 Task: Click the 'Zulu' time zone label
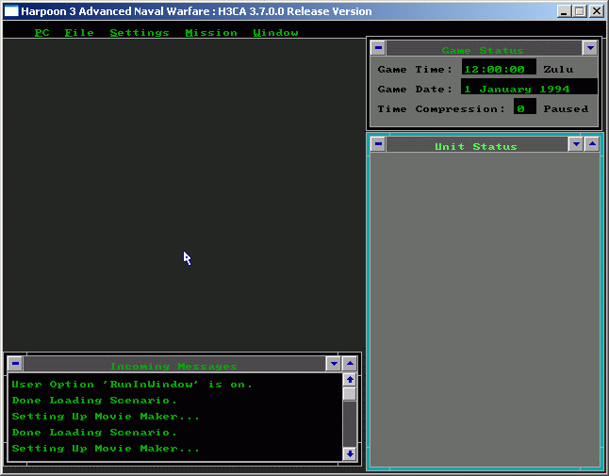click(558, 69)
